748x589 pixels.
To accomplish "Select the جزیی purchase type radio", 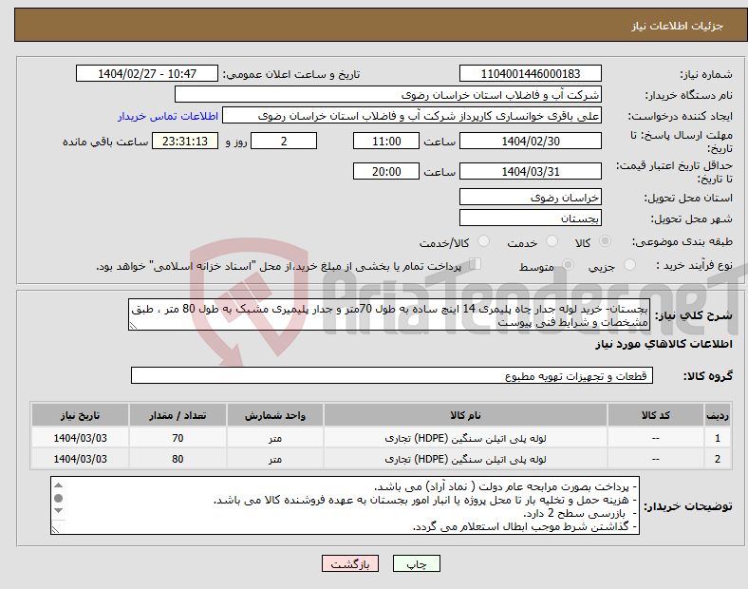I will point(629,264).
